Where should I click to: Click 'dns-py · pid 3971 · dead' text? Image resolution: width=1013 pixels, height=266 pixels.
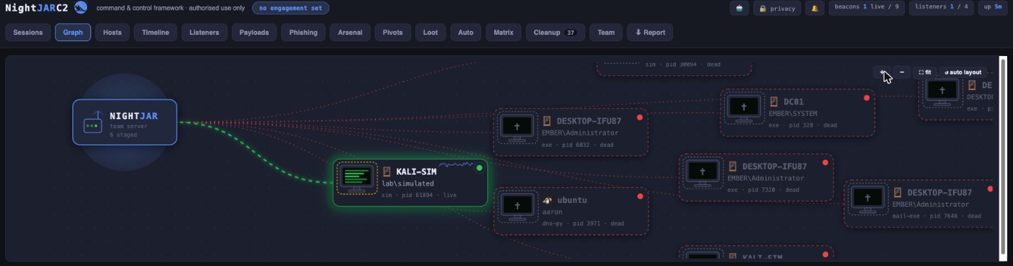[583, 223]
